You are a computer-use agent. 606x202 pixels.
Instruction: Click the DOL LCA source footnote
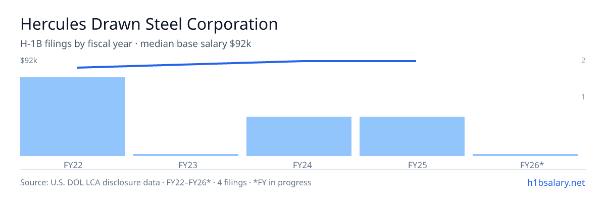point(166,182)
